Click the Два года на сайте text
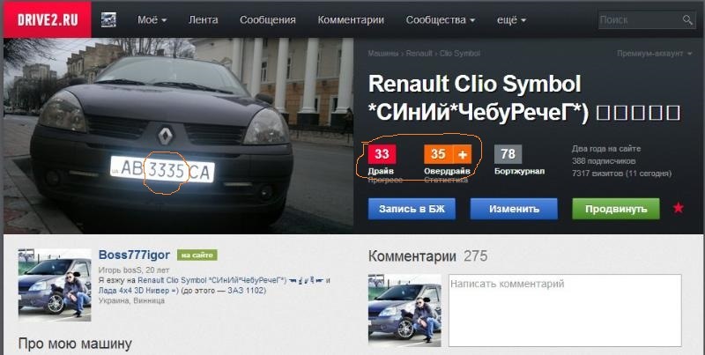The width and height of the screenshot is (705, 355). (x=606, y=149)
